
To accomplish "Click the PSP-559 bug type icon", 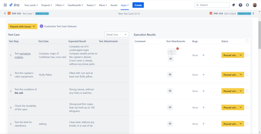I will (211, 13).
